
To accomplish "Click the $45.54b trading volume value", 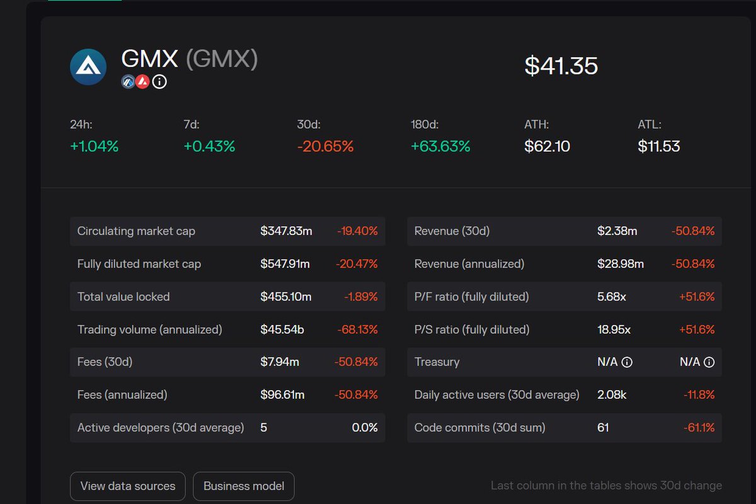I will point(282,329).
